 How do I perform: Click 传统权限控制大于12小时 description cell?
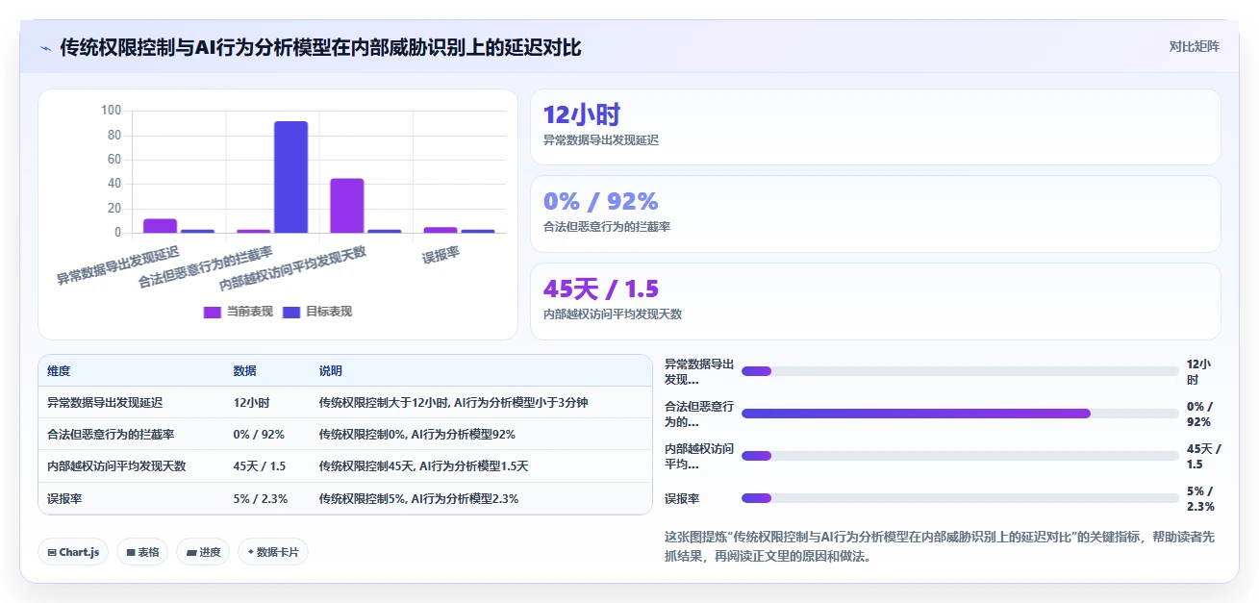click(453, 403)
